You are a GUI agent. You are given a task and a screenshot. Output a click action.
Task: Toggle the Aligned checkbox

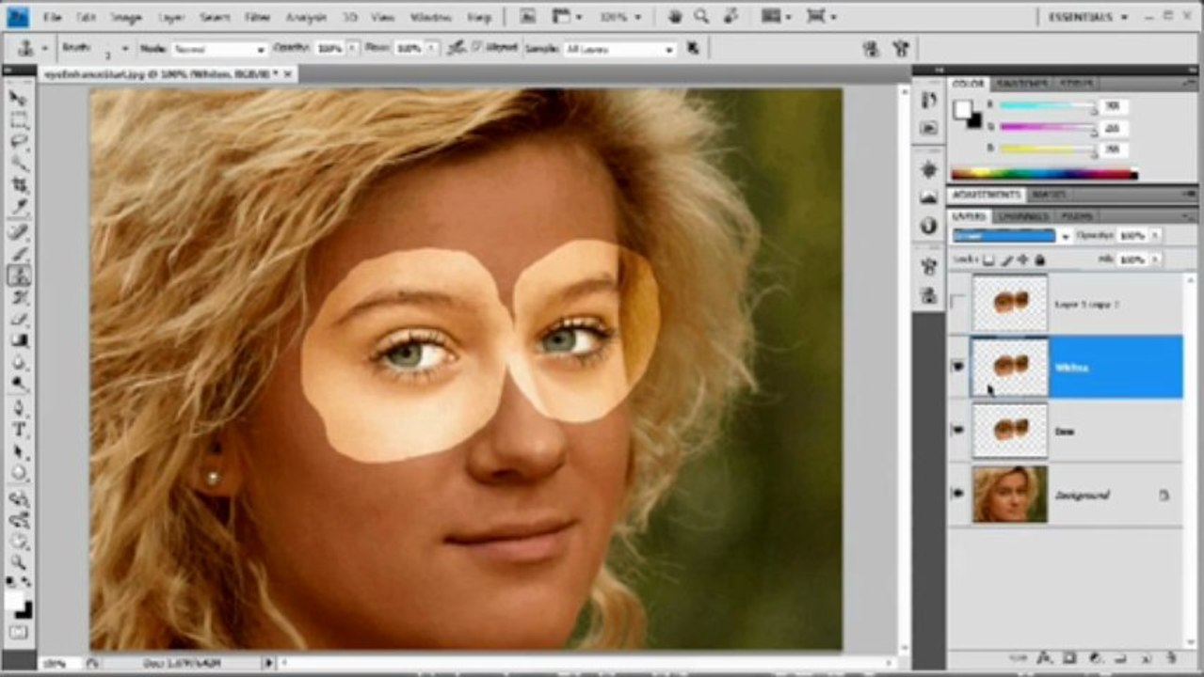click(477, 47)
